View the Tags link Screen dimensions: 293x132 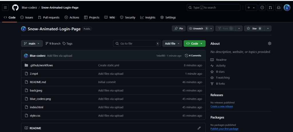coord(68,43)
